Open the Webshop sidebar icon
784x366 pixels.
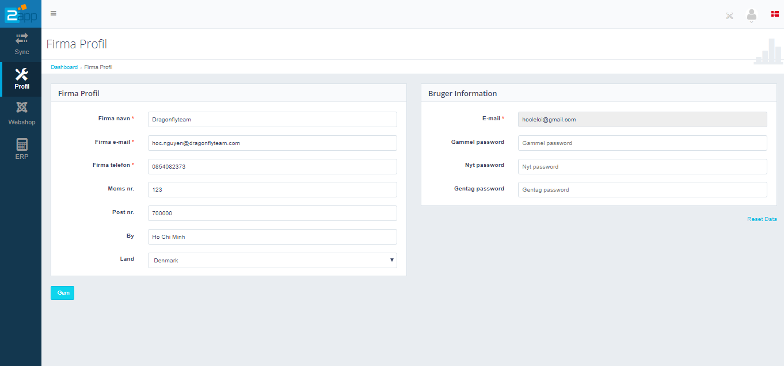tap(21, 108)
